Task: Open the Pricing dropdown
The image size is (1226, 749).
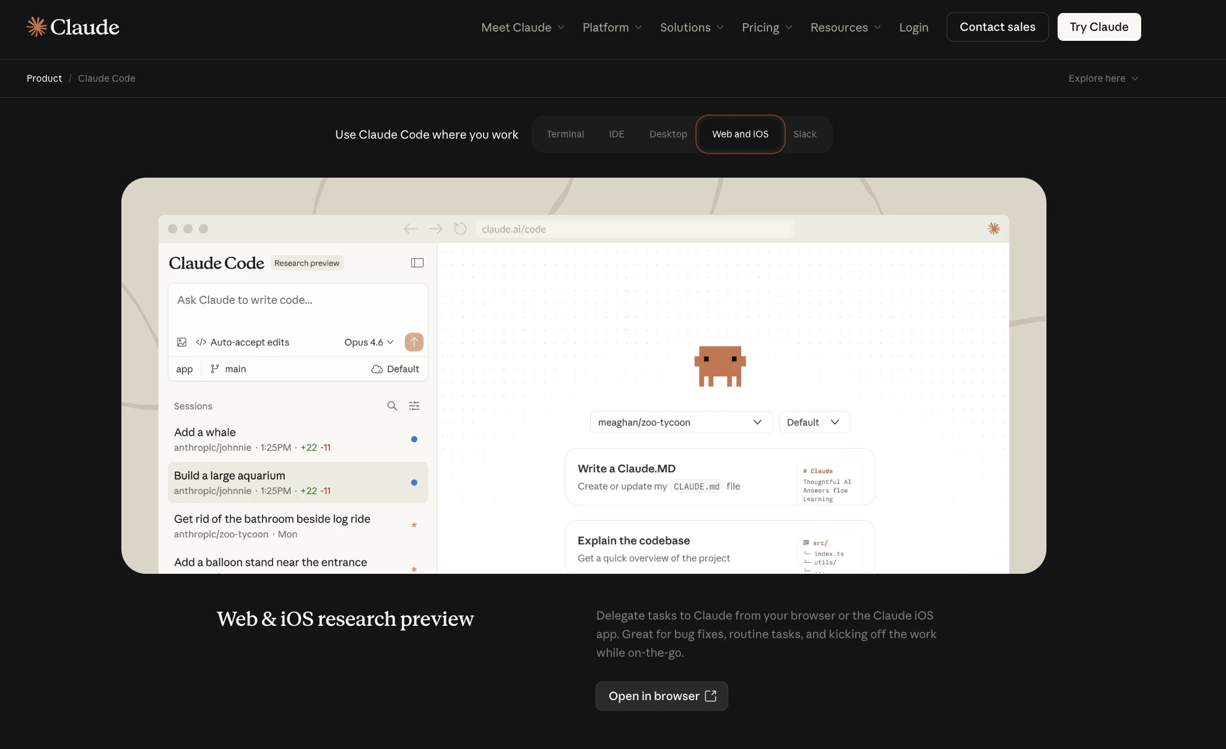Action: click(x=767, y=27)
